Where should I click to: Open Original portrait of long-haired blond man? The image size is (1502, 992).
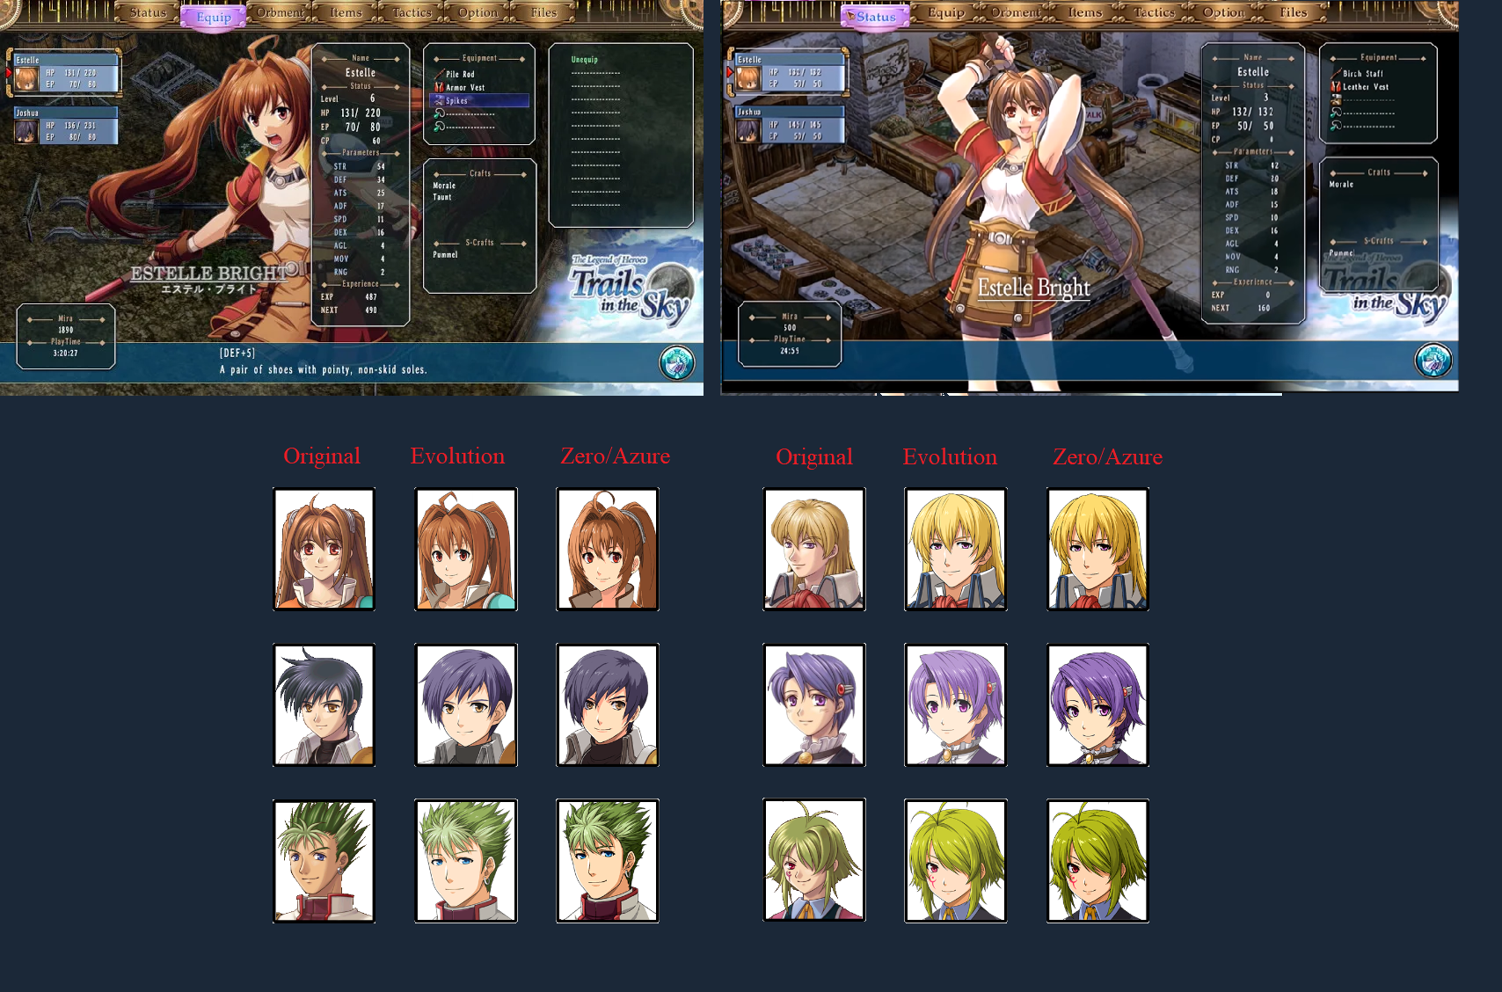pos(814,549)
